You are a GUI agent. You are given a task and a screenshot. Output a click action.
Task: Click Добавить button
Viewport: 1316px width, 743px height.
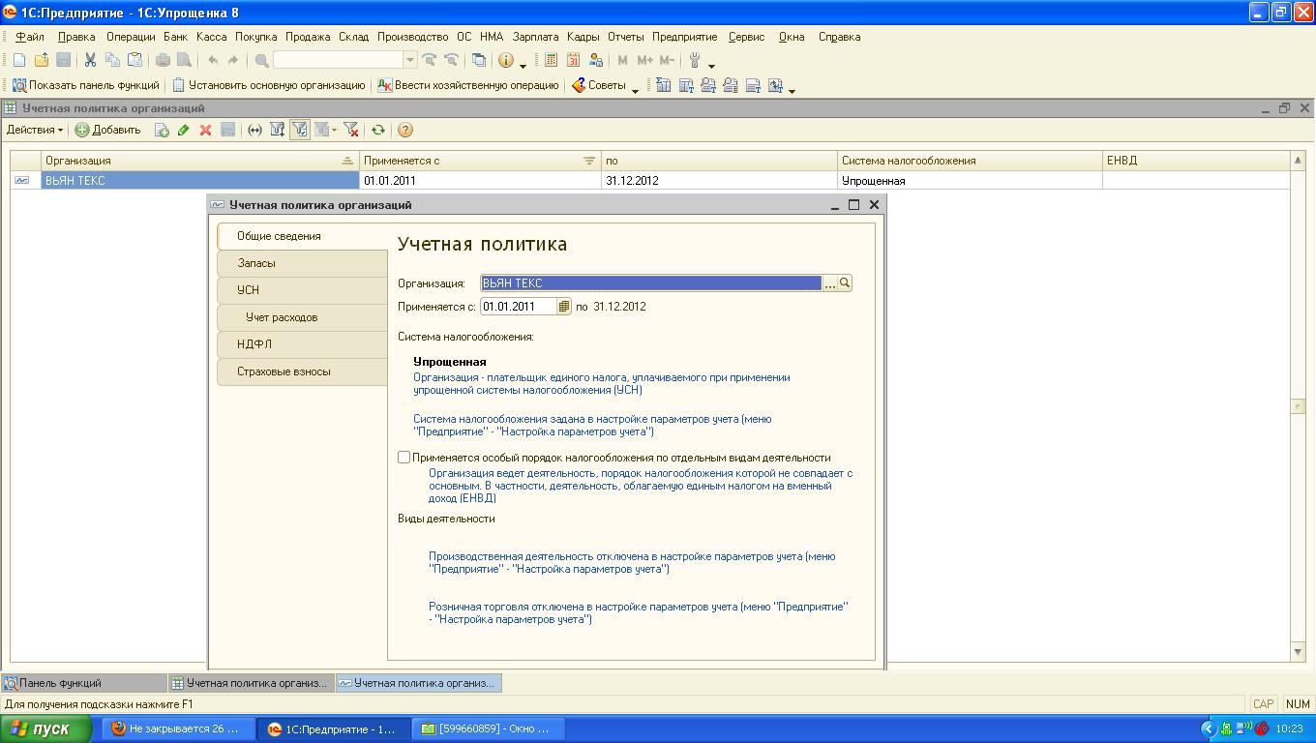(x=108, y=130)
